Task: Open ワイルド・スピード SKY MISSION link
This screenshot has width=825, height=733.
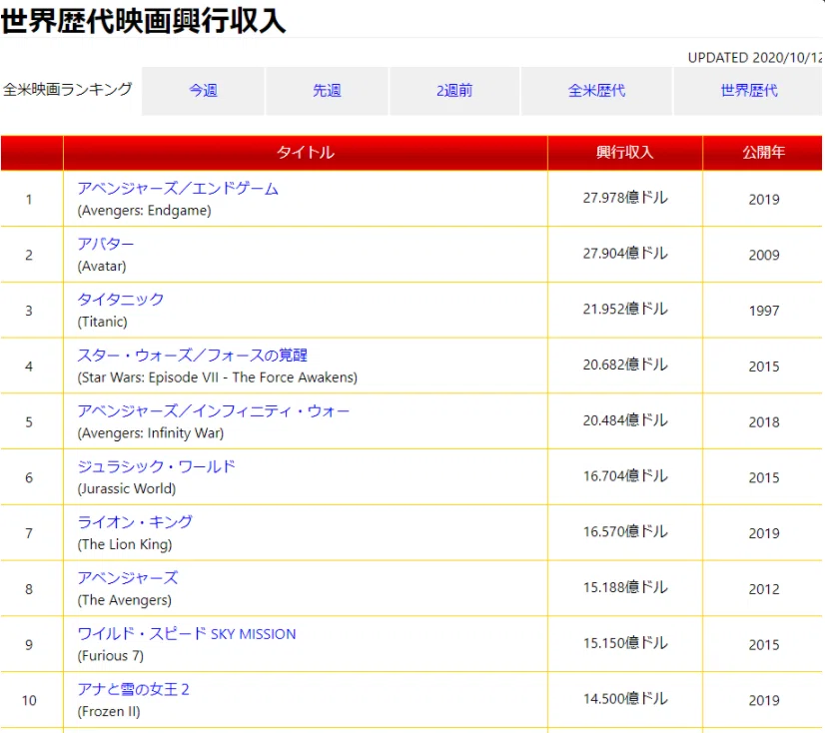Action: [187, 633]
